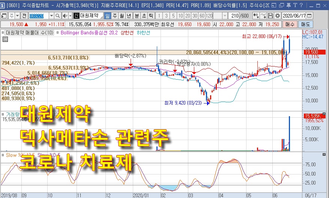Click the 상한선 upper band label
Image resolution: width=329 pixels, height=198 pixels.
127,33
